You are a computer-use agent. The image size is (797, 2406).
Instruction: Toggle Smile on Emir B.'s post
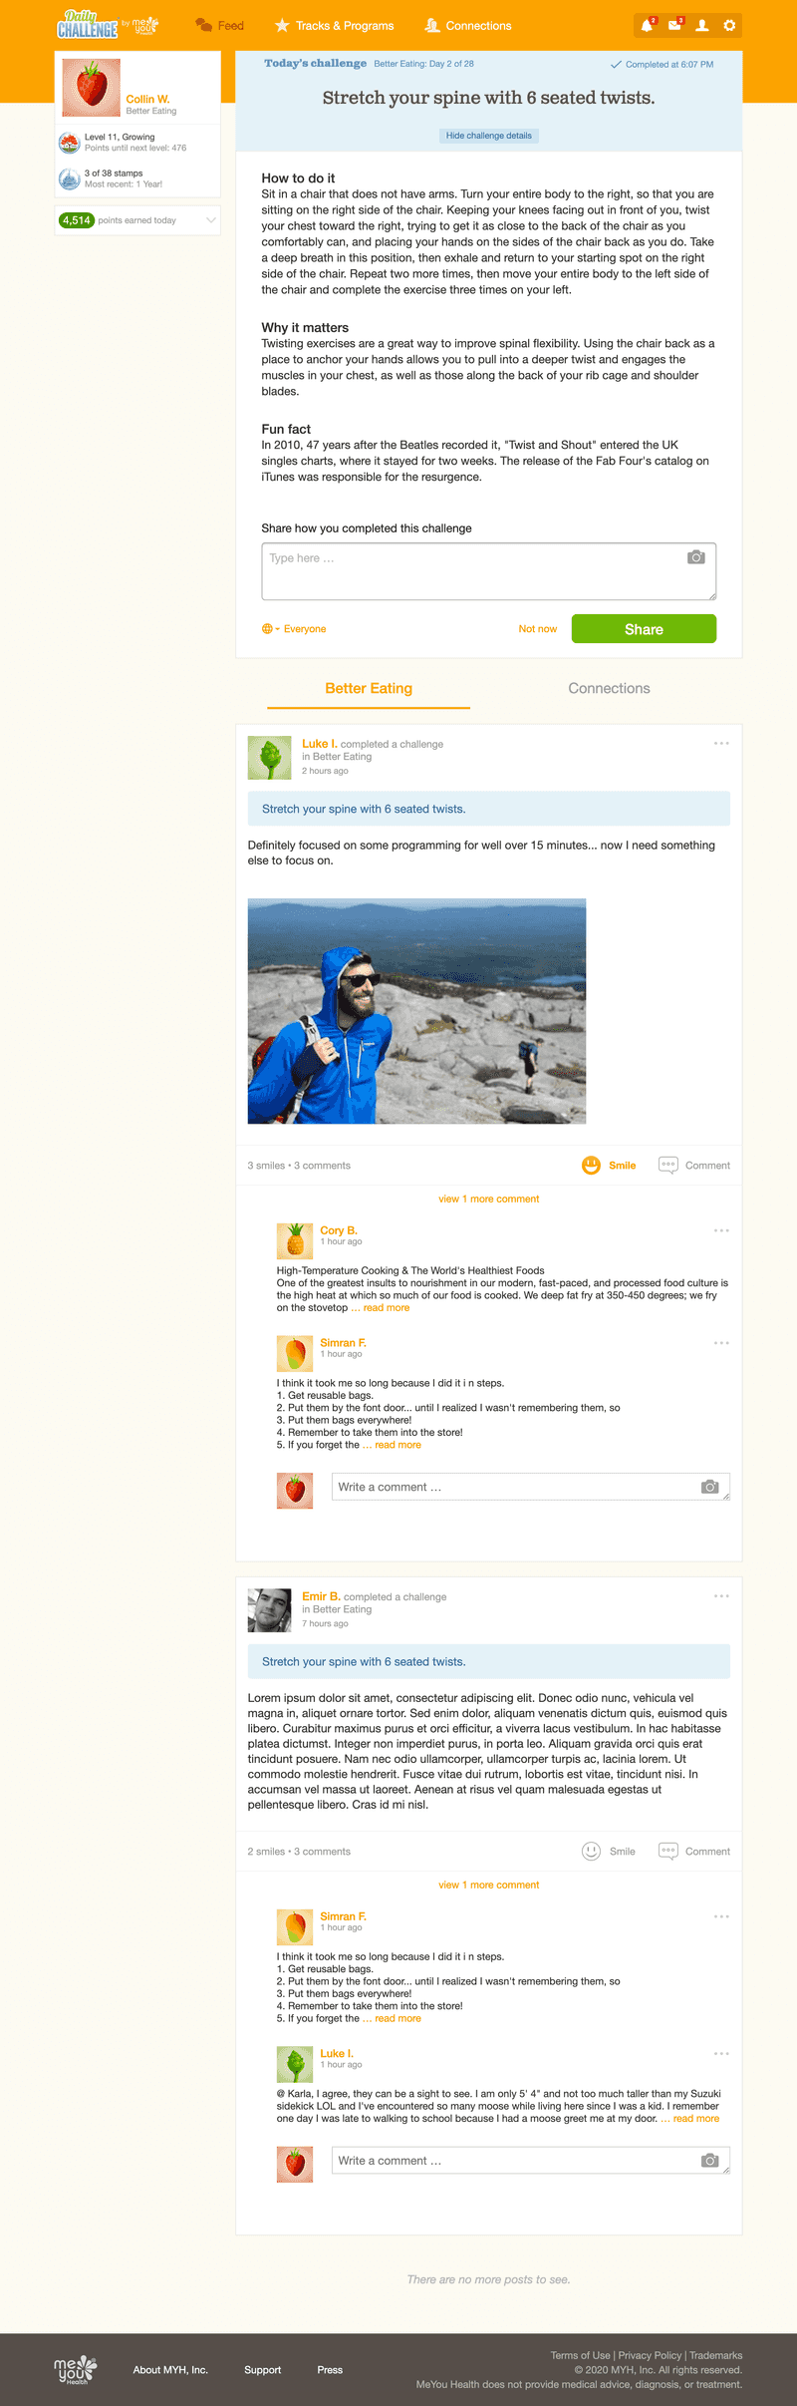609,1851
